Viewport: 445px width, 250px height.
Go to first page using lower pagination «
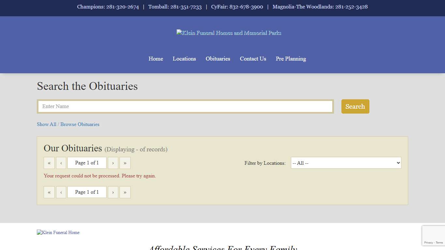tap(49, 192)
